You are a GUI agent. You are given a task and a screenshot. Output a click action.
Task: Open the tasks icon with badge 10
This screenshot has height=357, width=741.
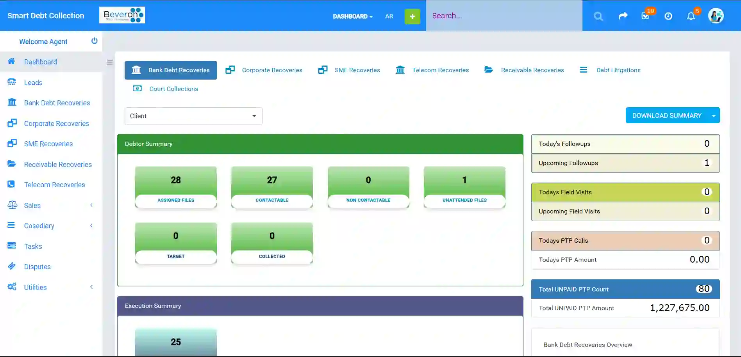645,16
